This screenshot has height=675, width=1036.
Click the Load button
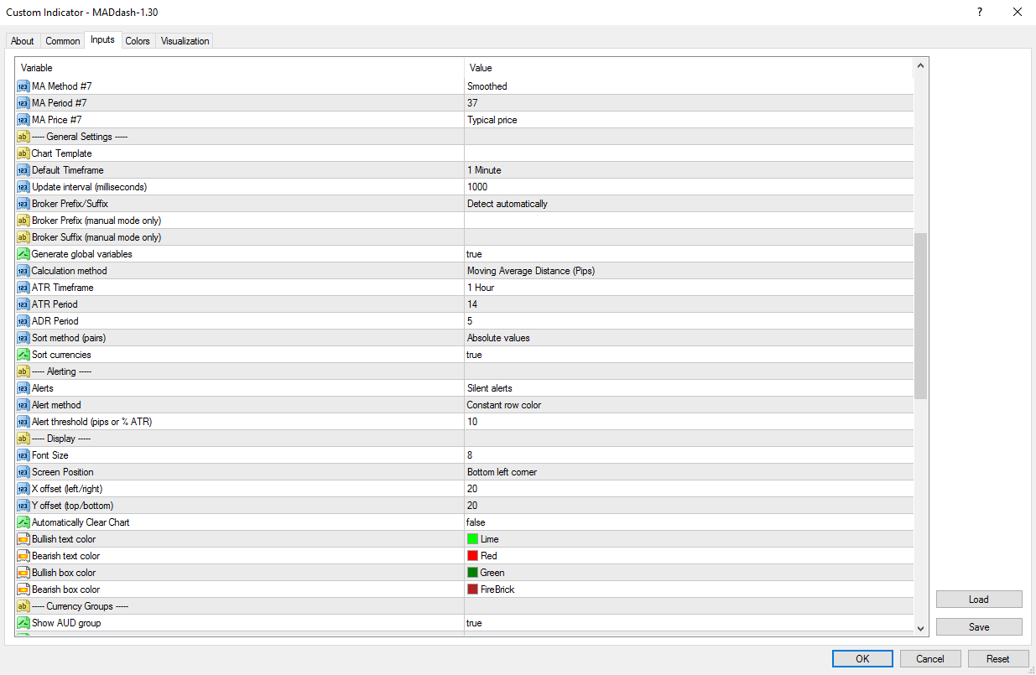click(979, 600)
